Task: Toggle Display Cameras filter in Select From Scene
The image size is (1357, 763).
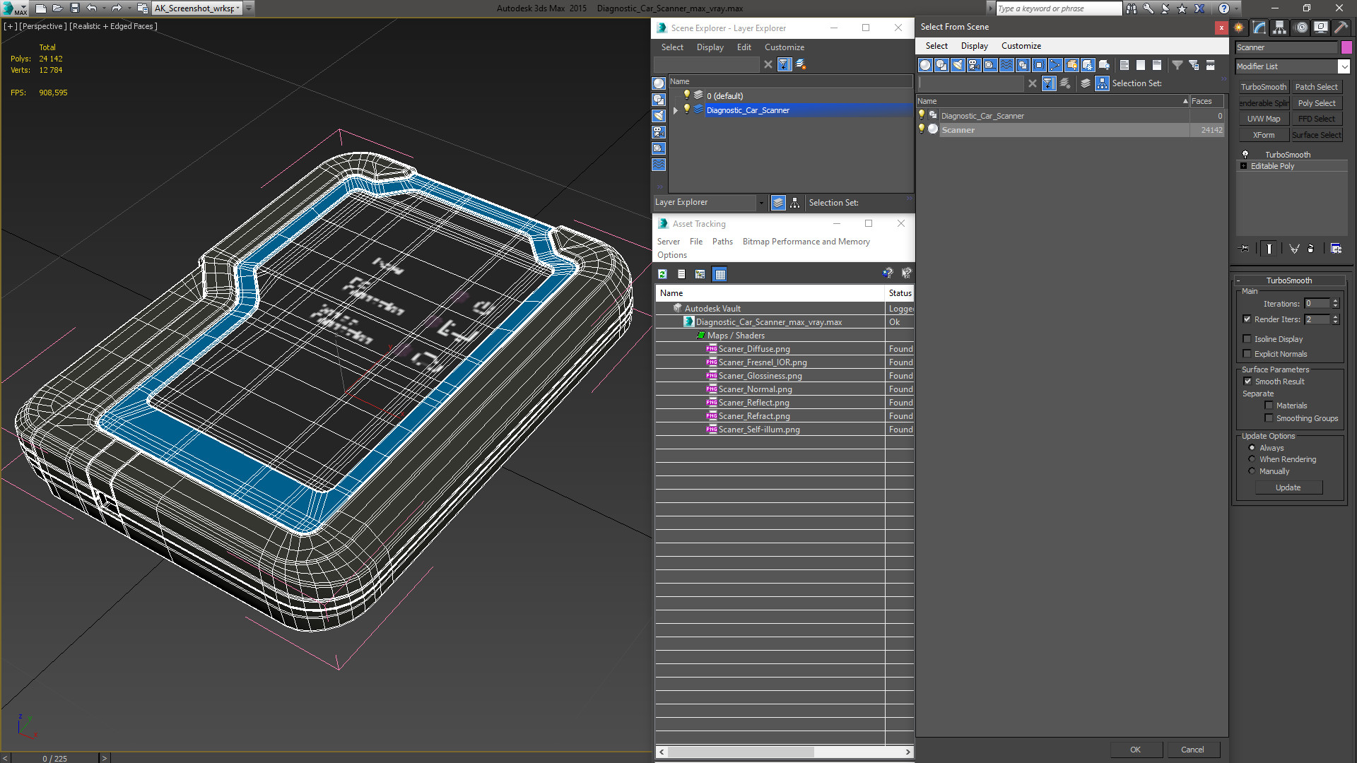Action: [x=974, y=65]
